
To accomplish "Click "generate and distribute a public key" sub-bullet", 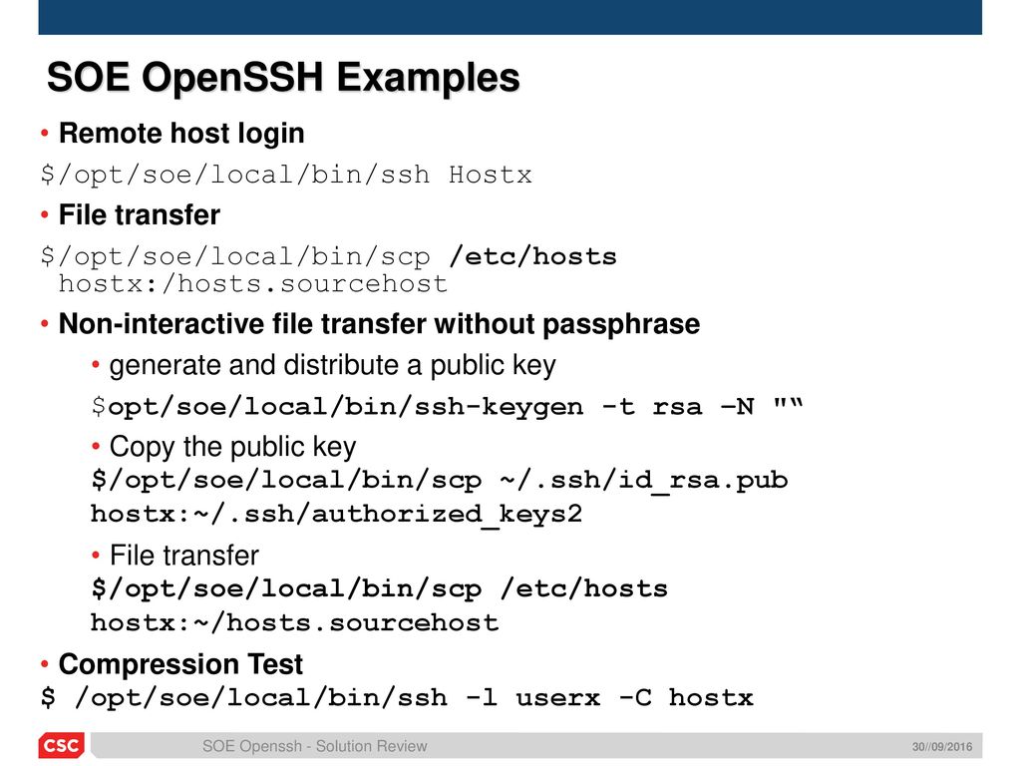I will point(332,365).
